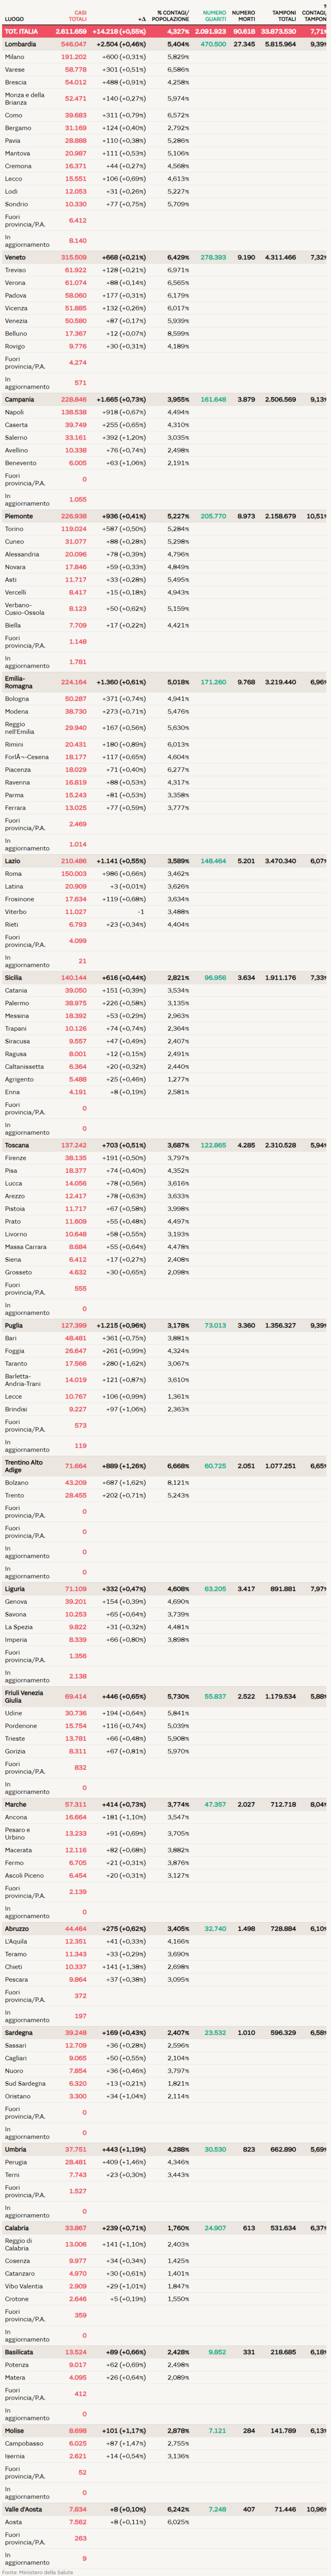Sort by the NUMERO MORTI header
Screen dimensions: 331x2576
click(243, 16)
